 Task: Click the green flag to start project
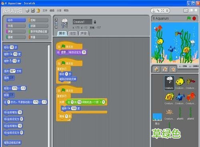point(189,18)
